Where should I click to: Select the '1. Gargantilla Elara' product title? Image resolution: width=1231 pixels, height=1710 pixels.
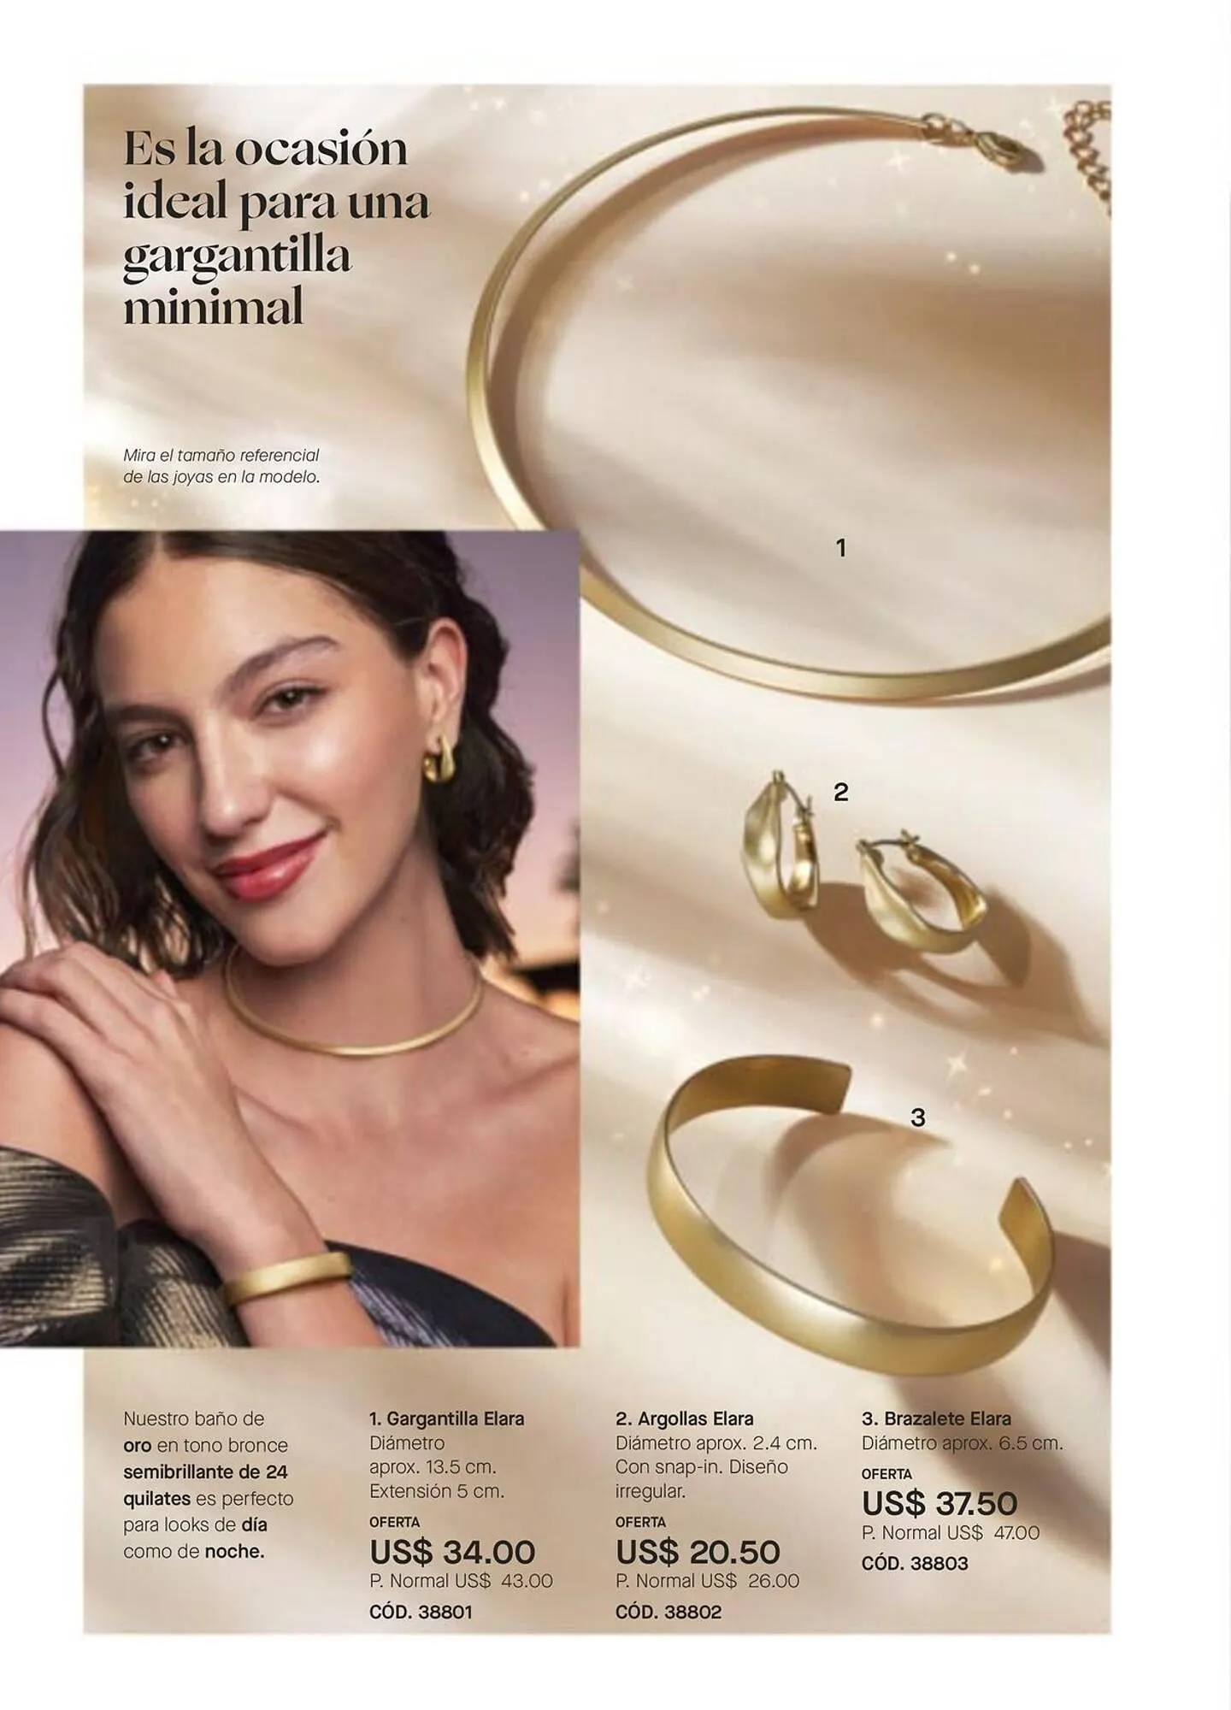[446, 1418]
